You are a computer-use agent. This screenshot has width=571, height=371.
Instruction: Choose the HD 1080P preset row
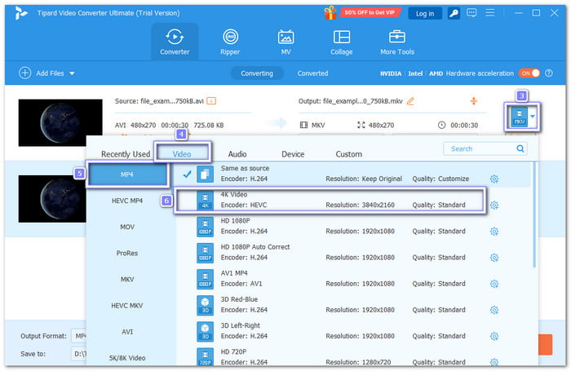[x=353, y=226]
